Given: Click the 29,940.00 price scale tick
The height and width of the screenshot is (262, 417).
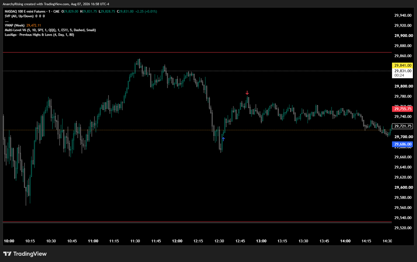Looking at the screenshot, I should click(x=403, y=15).
